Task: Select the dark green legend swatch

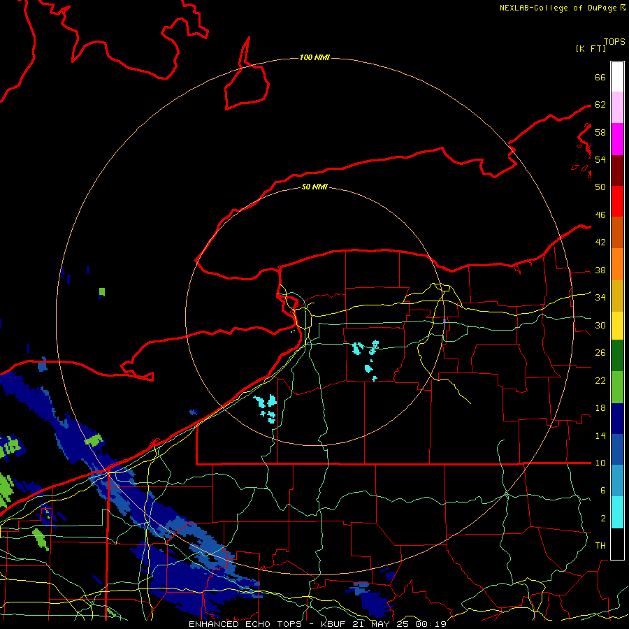Action: click(x=617, y=356)
